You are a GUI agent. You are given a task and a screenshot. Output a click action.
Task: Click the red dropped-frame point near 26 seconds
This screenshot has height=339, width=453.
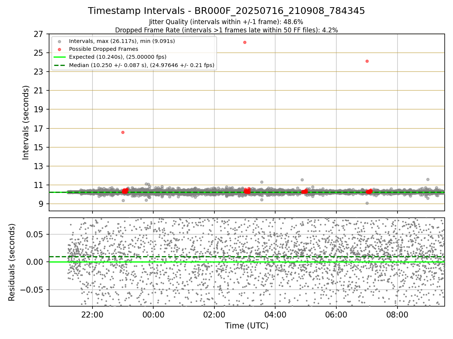(x=245, y=42)
